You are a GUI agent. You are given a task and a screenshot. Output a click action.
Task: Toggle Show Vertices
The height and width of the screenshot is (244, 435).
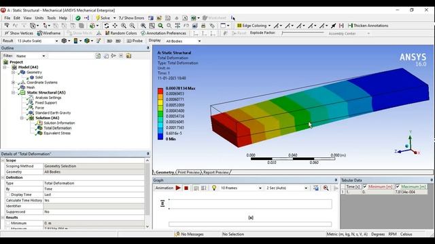(19, 33)
